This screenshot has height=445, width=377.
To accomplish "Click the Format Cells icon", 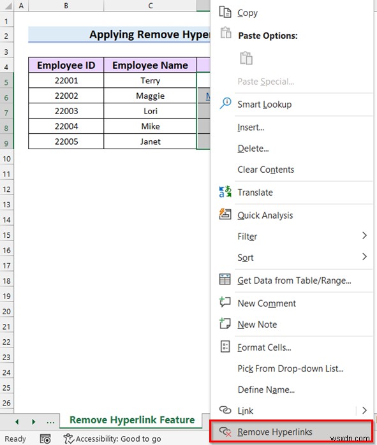I will click(x=225, y=346).
